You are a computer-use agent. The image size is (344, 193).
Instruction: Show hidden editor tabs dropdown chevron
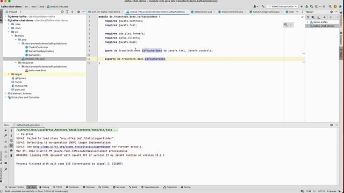[297, 12]
